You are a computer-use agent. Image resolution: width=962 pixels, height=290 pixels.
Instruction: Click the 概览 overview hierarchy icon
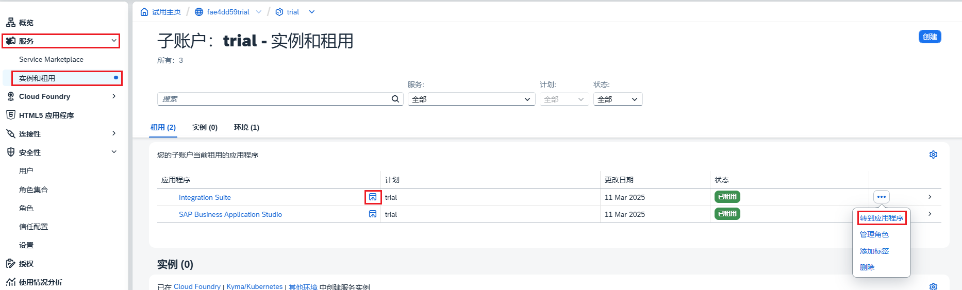coord(11,22)
